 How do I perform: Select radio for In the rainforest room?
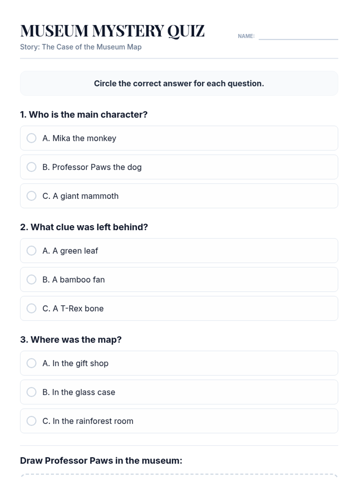pyautogui.click(x=31, y=421)
